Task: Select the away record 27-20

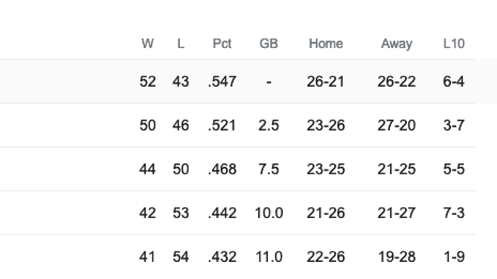Action: pos(397,125)
